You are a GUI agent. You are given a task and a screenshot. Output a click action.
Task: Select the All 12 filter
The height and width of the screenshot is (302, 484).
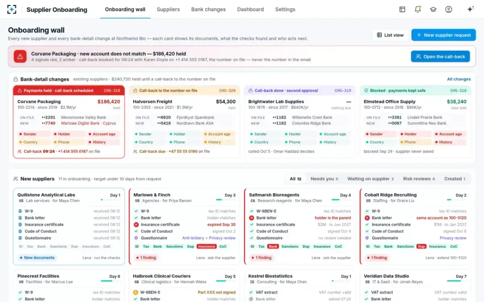(x=296, y=179)
